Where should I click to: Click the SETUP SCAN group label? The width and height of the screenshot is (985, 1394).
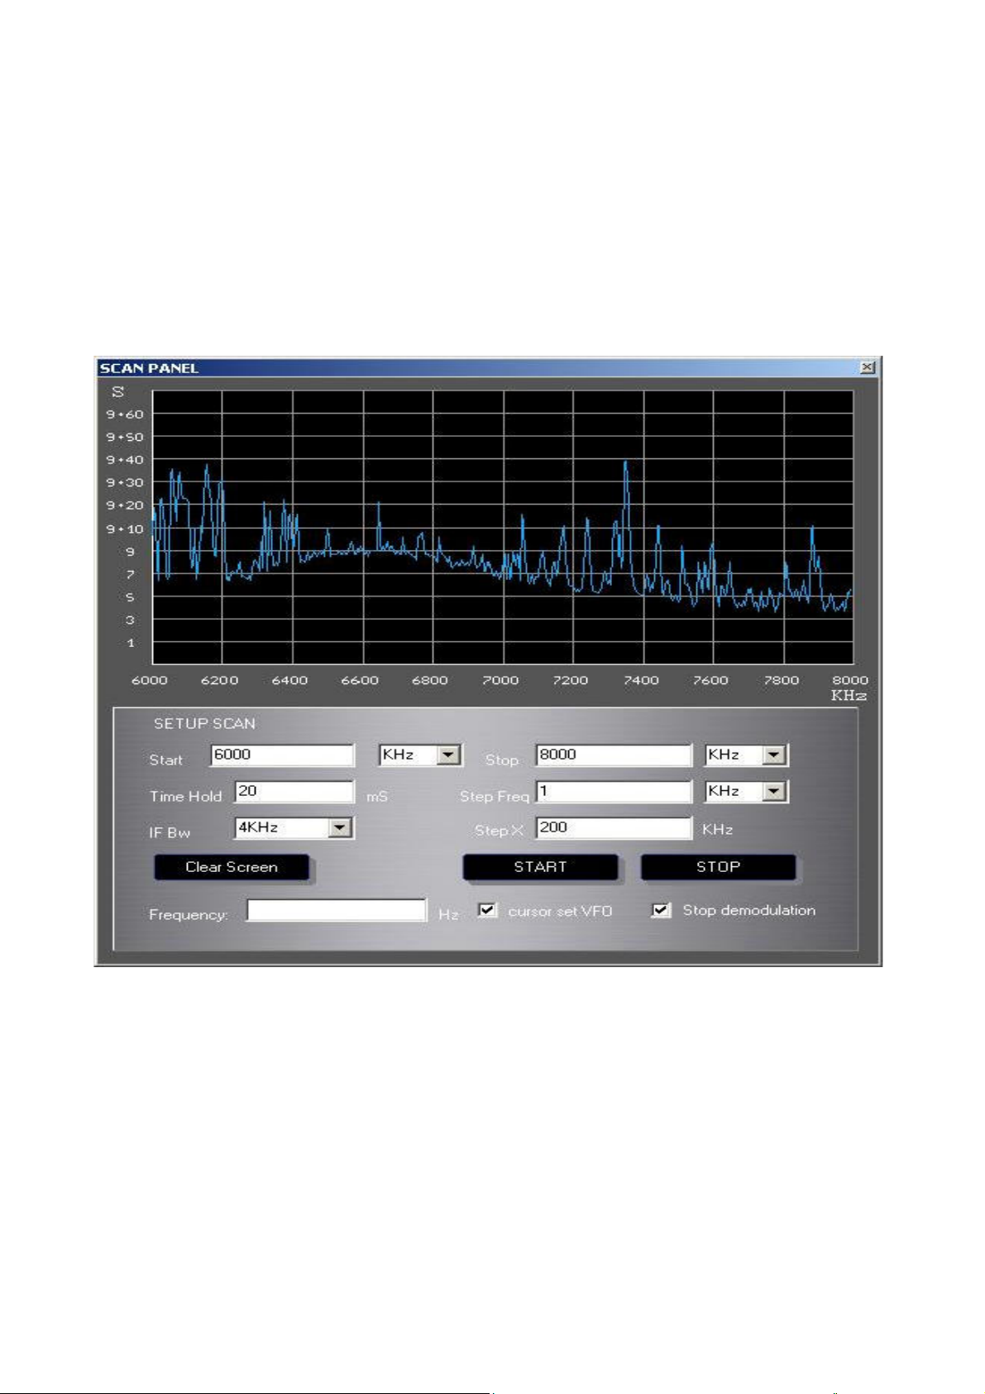pos(204,724)
